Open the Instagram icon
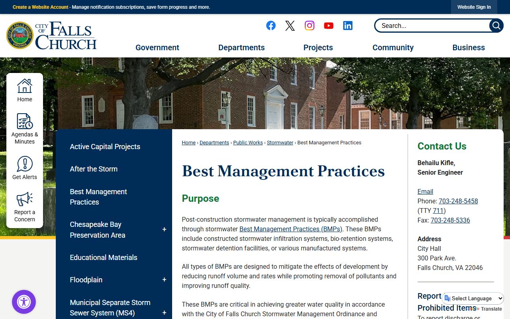 310,26
